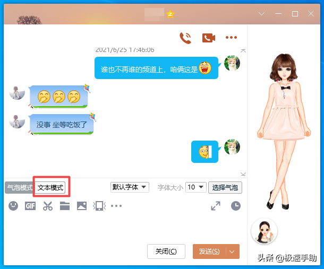Click message bubble 谁也不再谁的频道上
Viewport: 324px width, 269px height.
point(156,68)
